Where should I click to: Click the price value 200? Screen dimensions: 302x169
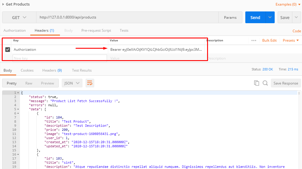point(65,130)
